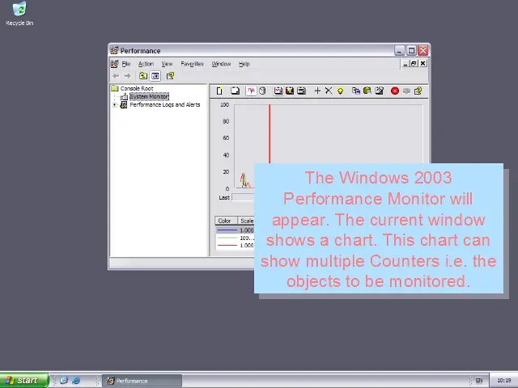This screenshot has width=518, height=388.
Task: Select the red counter row
Action: click(x=235, y=245)
